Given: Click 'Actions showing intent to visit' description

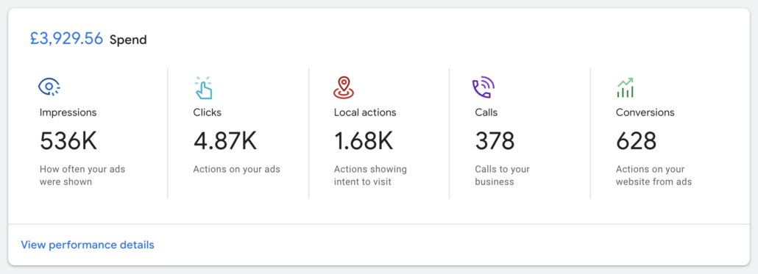Looking at the screenshot, I should point(370,176).
